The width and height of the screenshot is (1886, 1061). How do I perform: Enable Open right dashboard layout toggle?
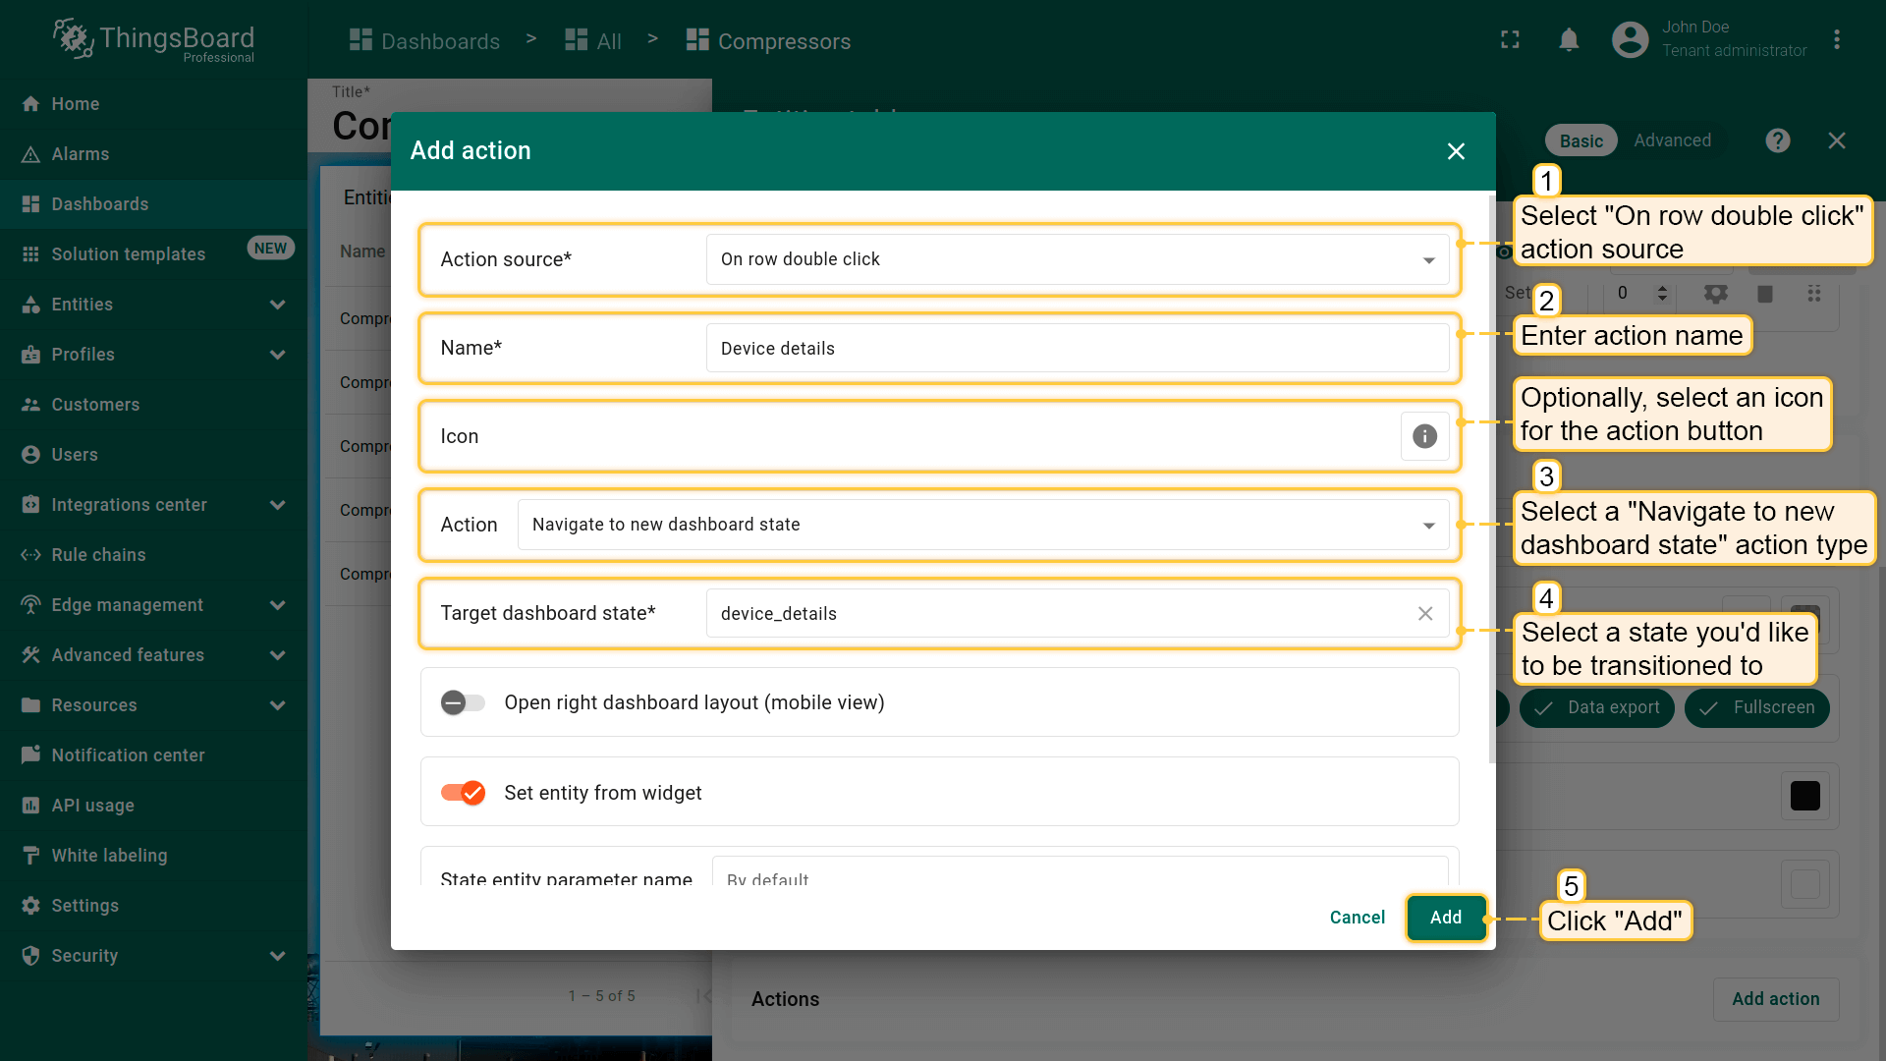(463, 702)
